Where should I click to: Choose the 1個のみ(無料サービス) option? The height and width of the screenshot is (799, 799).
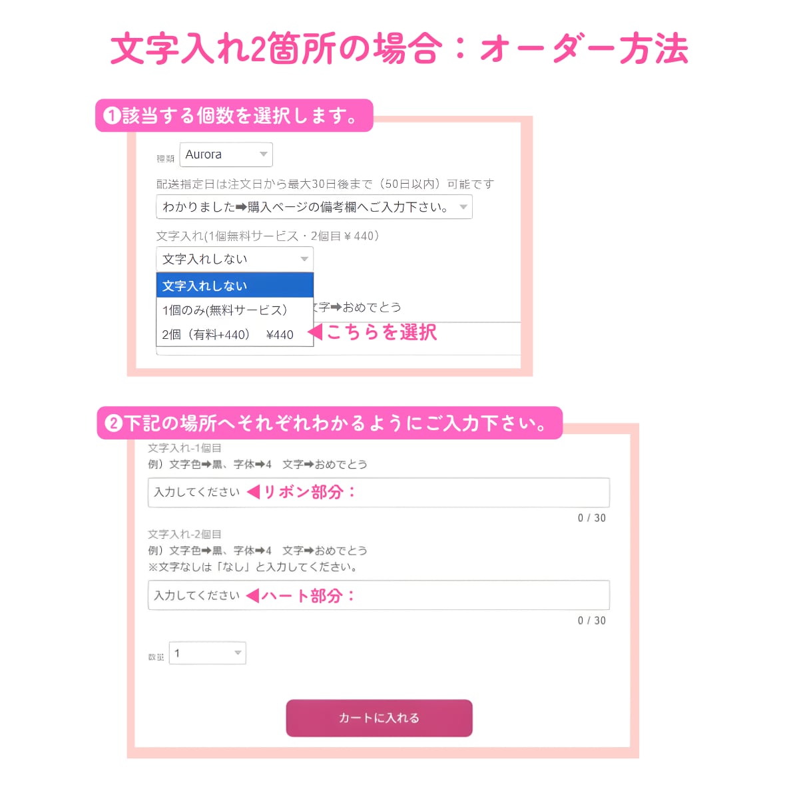[x=234, y=310]
